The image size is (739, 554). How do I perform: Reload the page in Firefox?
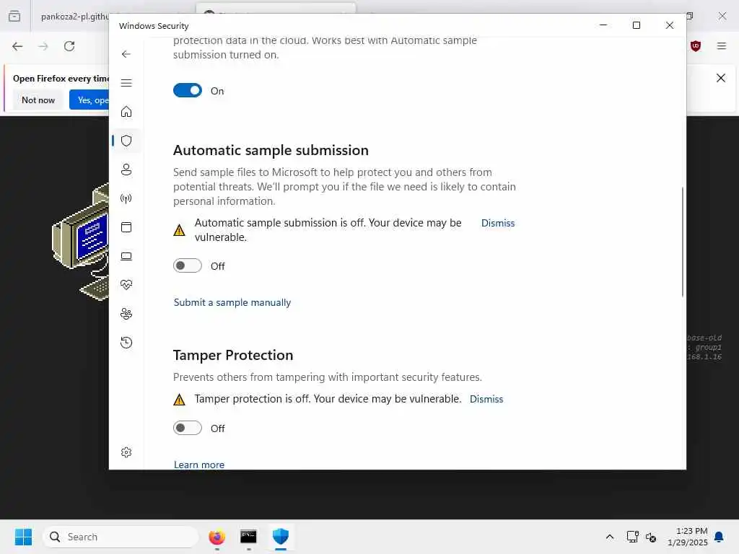click(x=69, y=46)
